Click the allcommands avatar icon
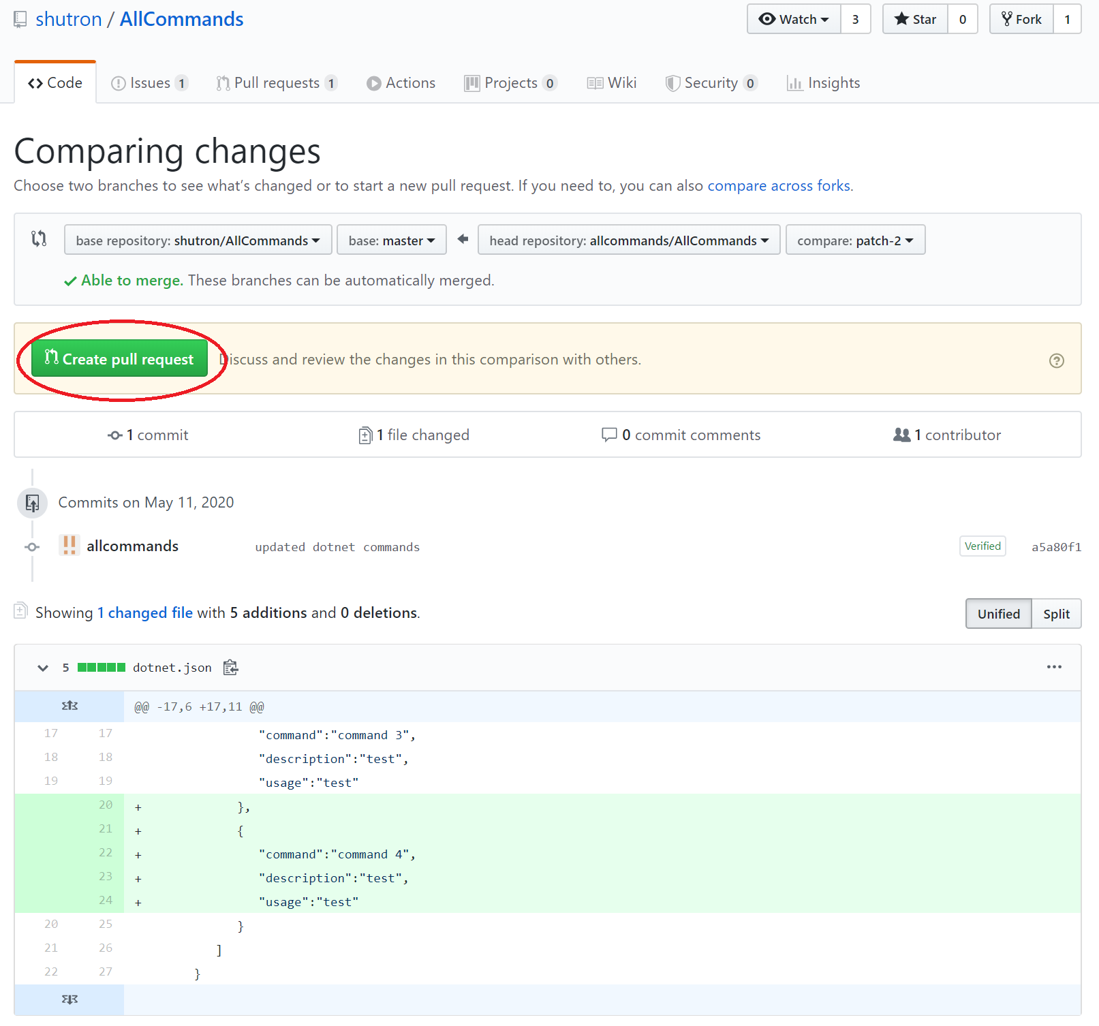 tap(69, 546)
